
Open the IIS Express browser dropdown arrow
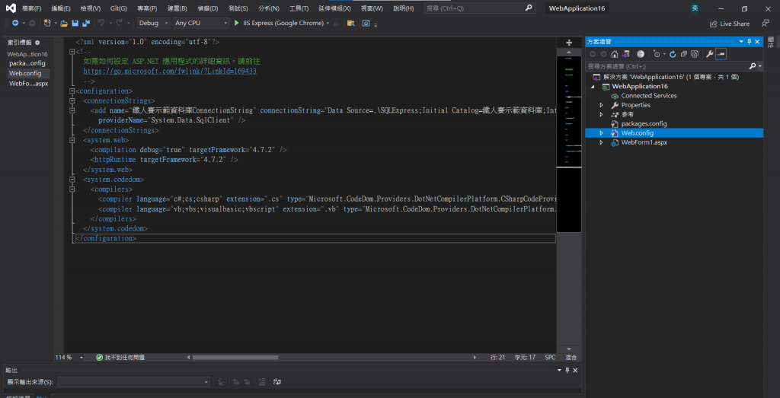[328, 24]
